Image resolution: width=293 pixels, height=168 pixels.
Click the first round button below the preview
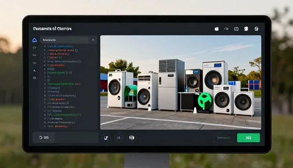[x=106, y=138]
